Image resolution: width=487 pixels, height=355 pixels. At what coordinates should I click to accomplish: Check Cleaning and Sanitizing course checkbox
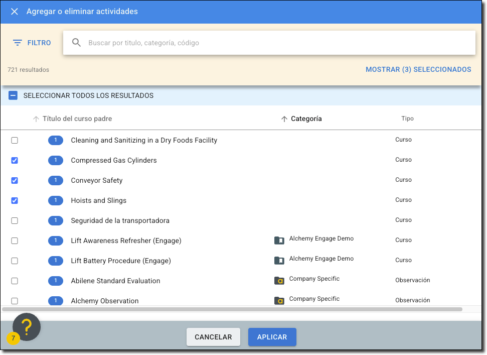point(15,140)
